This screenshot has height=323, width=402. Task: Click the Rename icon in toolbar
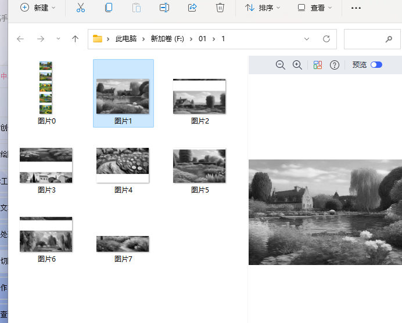pyautogui.click(x=164, y=8)
